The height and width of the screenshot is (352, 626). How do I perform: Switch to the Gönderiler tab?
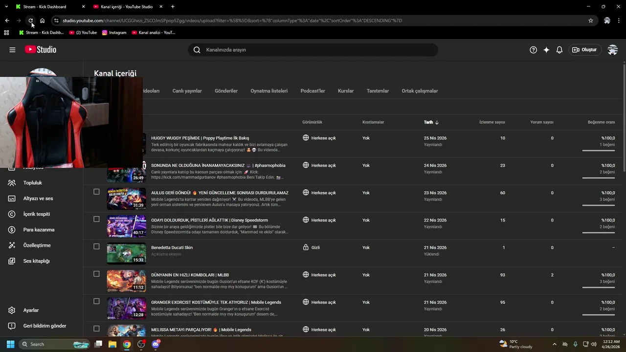226,91
